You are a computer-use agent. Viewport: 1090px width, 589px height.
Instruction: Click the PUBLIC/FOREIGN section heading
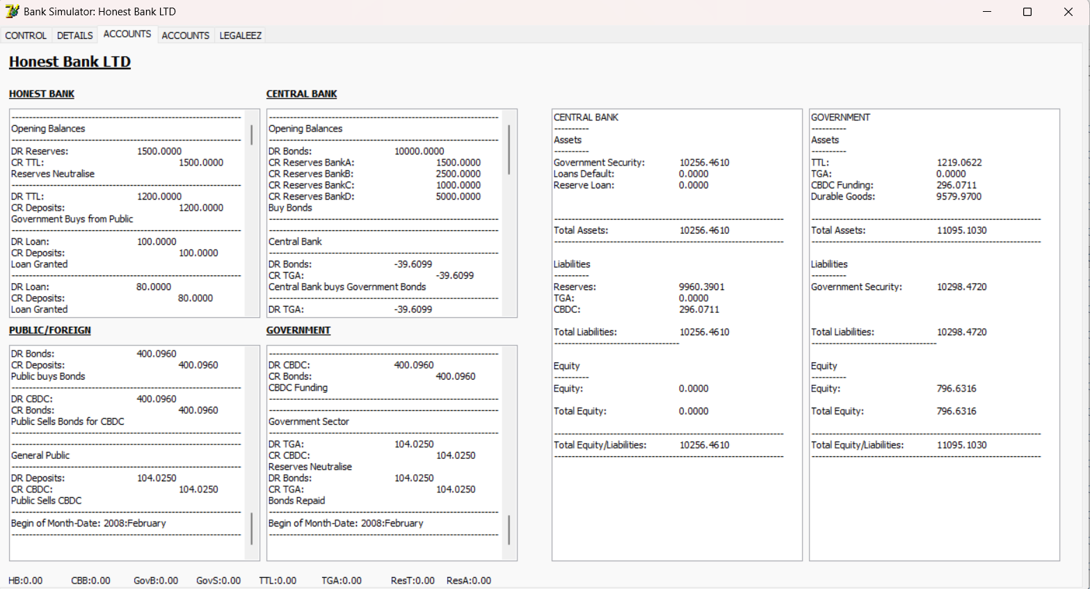[x=50, y=330]
